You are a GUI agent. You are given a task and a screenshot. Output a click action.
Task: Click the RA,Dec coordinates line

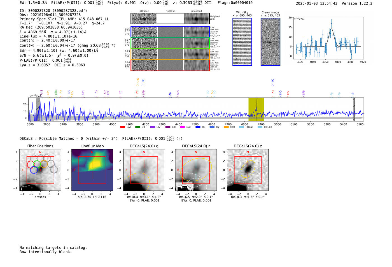click(51, 27)
